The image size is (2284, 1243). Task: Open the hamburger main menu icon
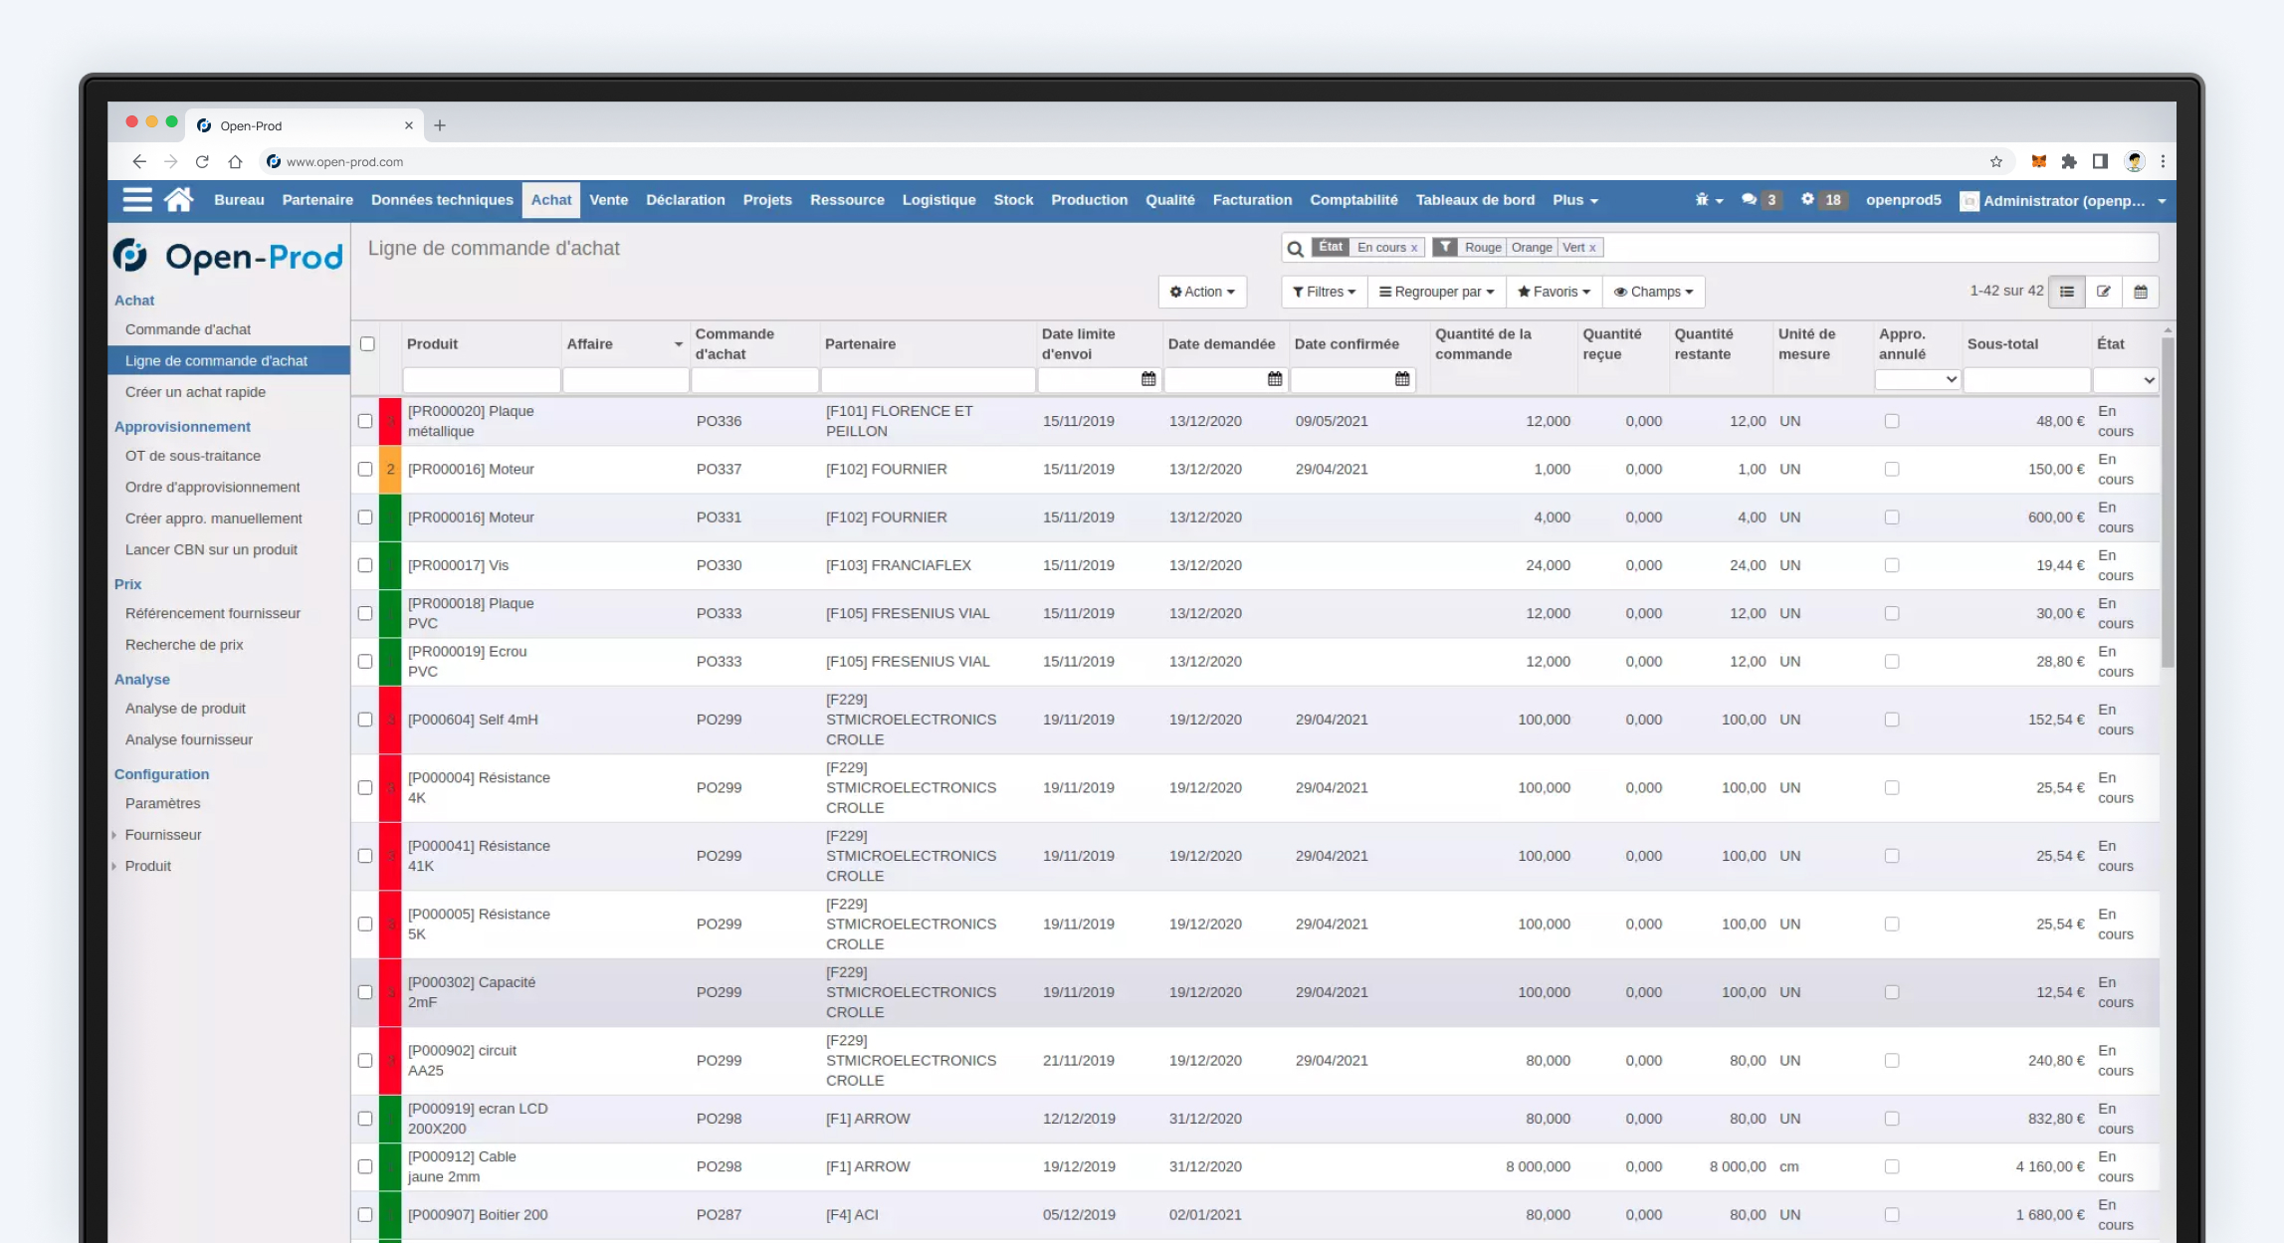137,200
